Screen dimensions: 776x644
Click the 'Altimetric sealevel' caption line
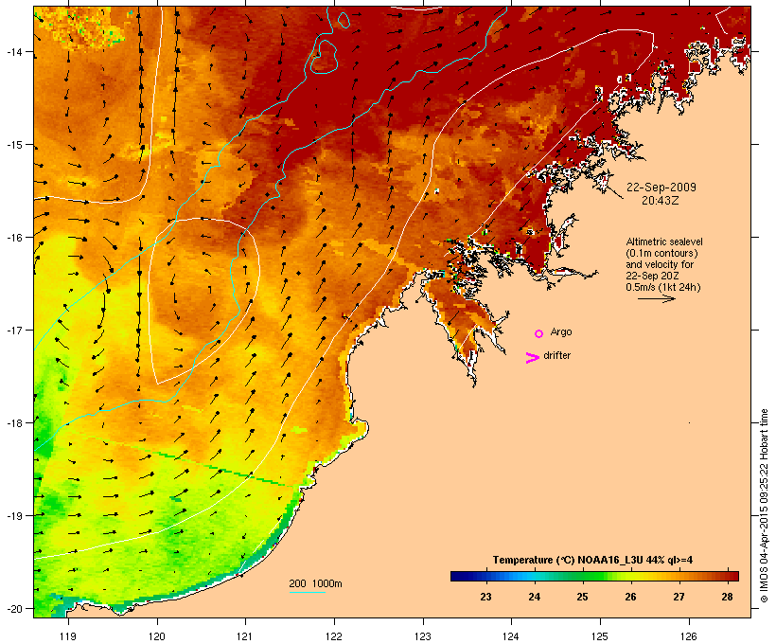664,241
